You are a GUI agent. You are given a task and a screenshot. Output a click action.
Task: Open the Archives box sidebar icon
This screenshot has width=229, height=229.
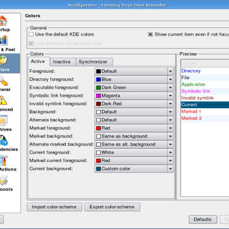pyautogui.click(x=3, y=120)
